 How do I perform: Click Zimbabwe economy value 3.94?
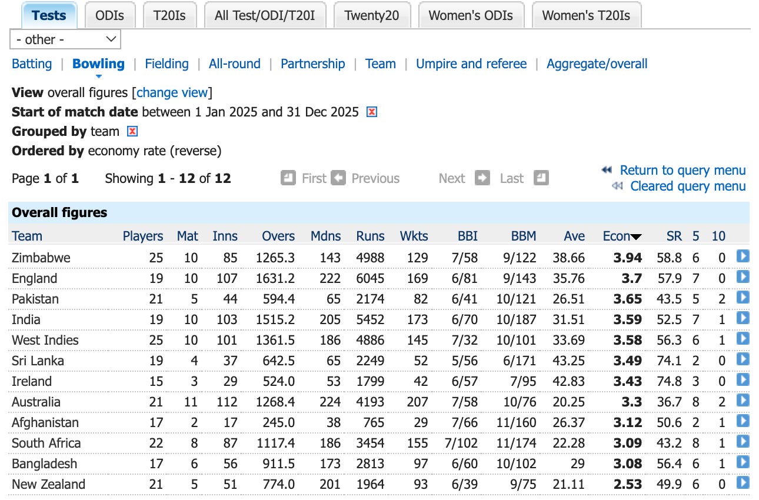tap(628, 258)
